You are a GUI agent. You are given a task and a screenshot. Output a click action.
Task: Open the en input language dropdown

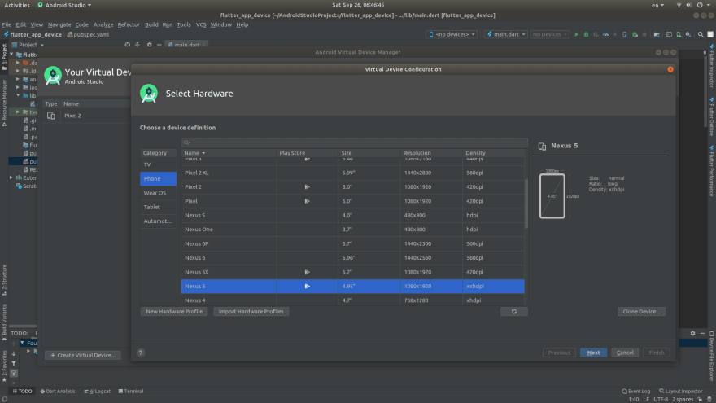[657, 5]
